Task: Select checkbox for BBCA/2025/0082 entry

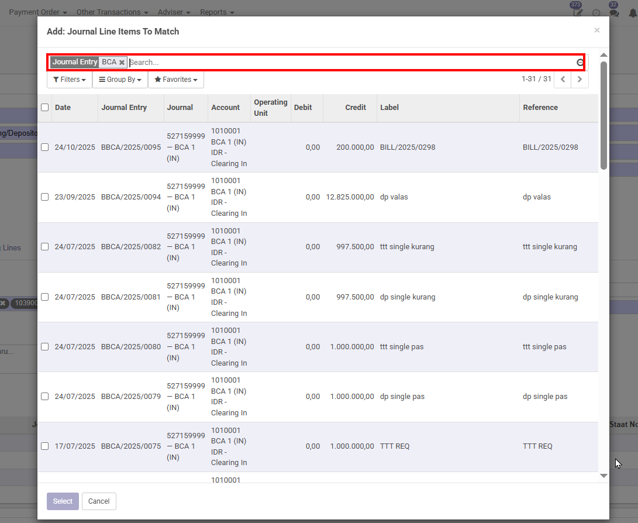Action: [x=45, y=247]
